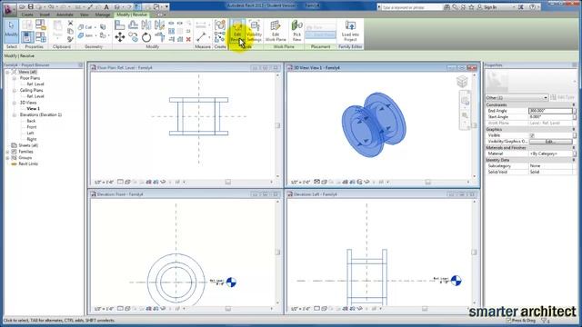Click the Text 'A' icon in Quick Access Toolbar
The image size is (582, 327).
[106, 6]
